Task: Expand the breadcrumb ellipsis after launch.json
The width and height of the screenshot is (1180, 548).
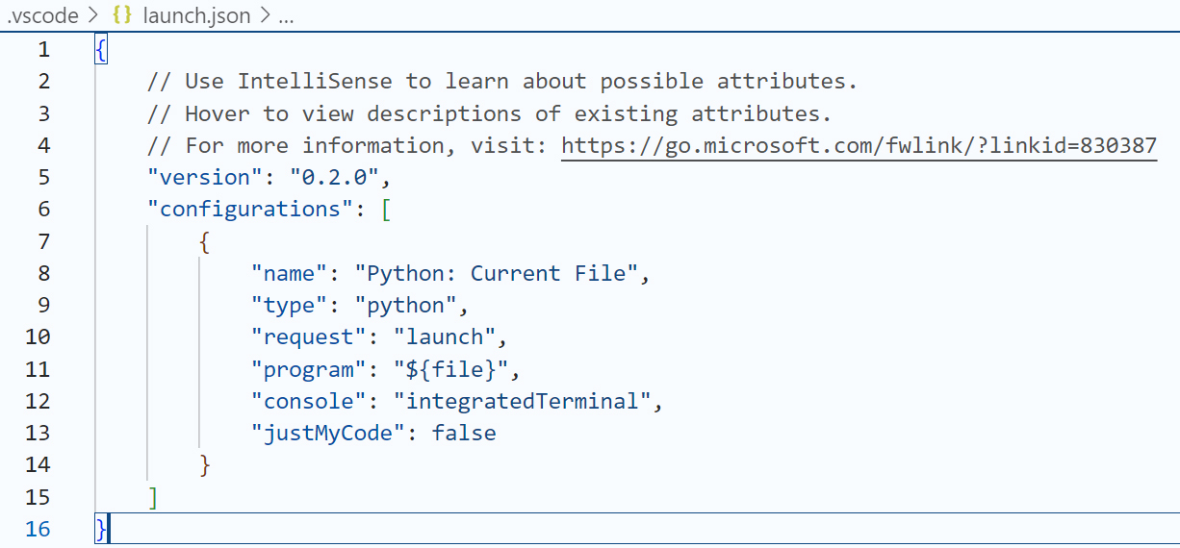Action: pos(285,15)
